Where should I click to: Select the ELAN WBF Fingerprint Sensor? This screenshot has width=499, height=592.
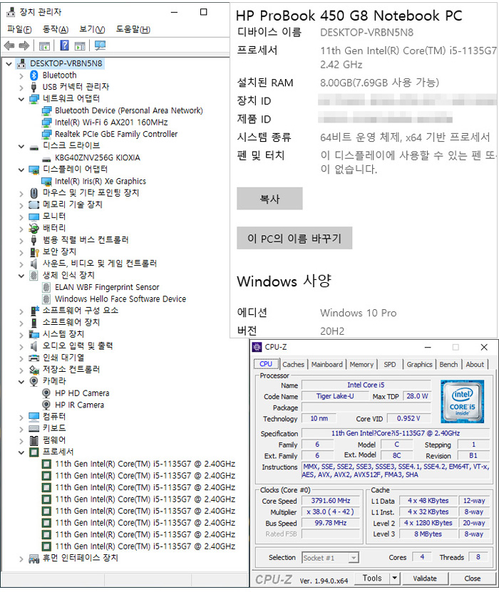(x=107, y=287)
